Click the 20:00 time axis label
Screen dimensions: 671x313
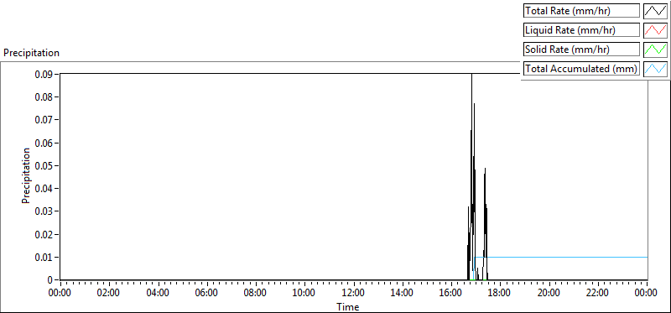coord(549,293)
